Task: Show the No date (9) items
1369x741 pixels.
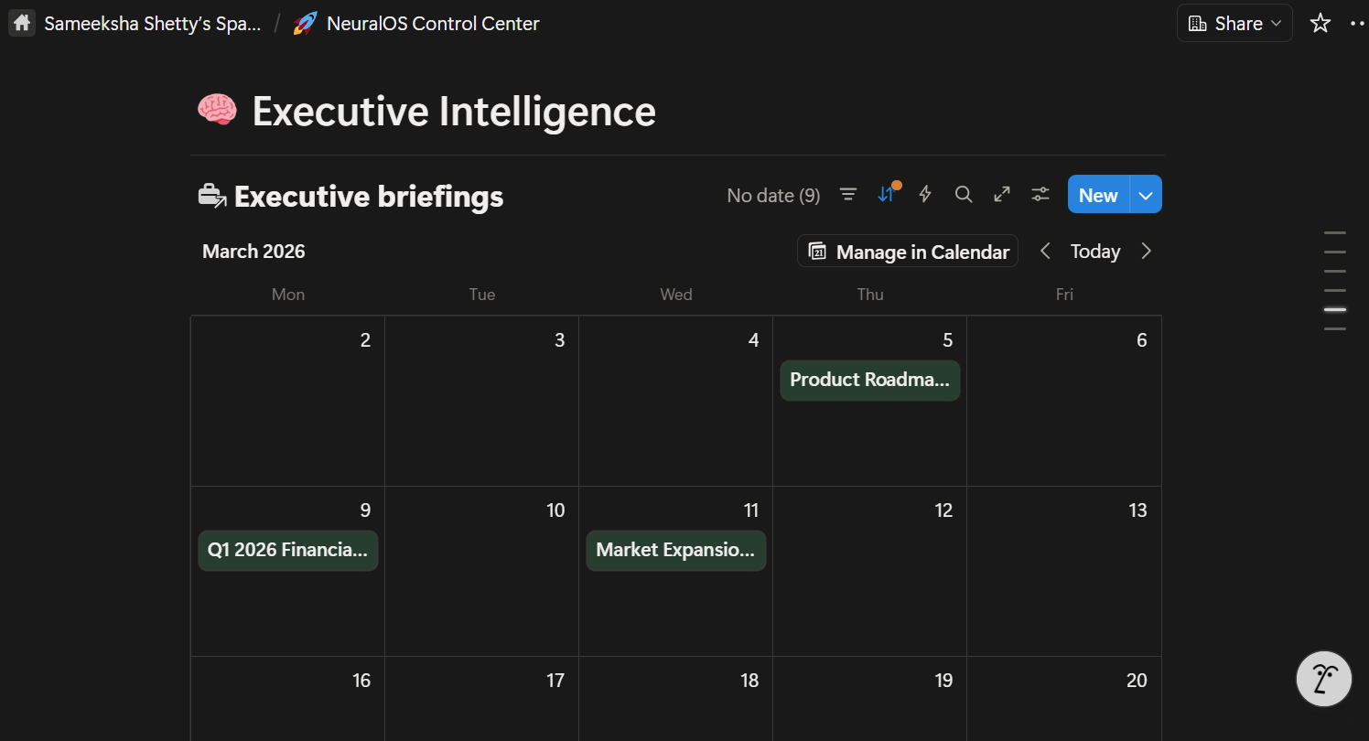Action: [x=773, y=195]
